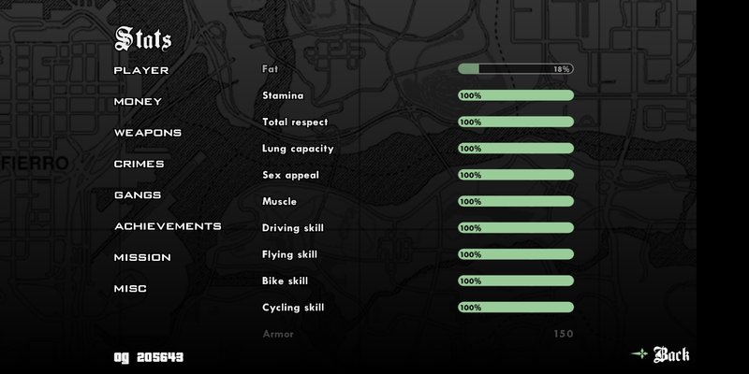View the ACHIEVEMENTS stats category
This screenshot has width=749, height=374.
tap(168, 226)
